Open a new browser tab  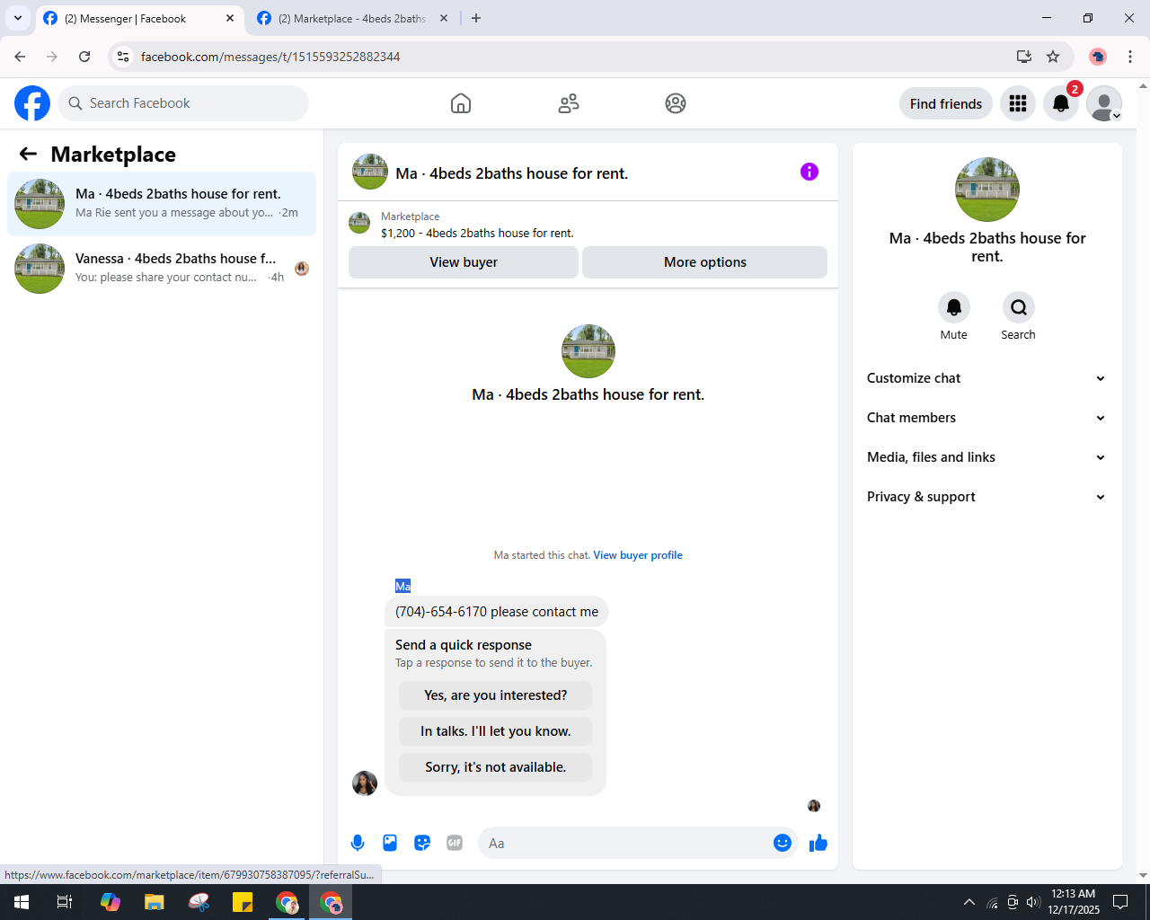(476, 18)
